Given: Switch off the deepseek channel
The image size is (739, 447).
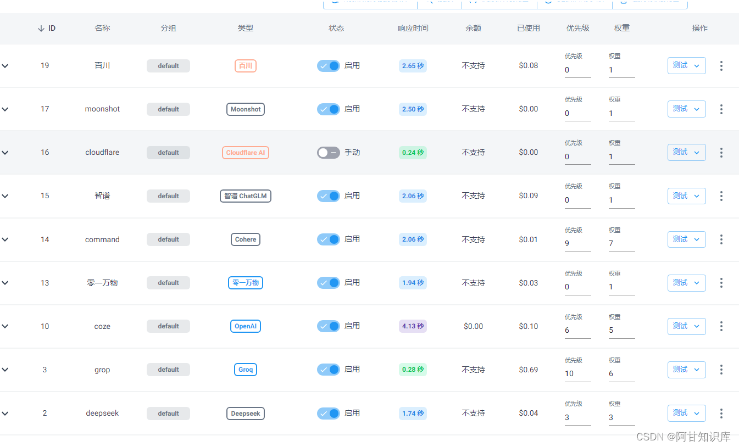Looking at the screenshot, I should [329, 414].
